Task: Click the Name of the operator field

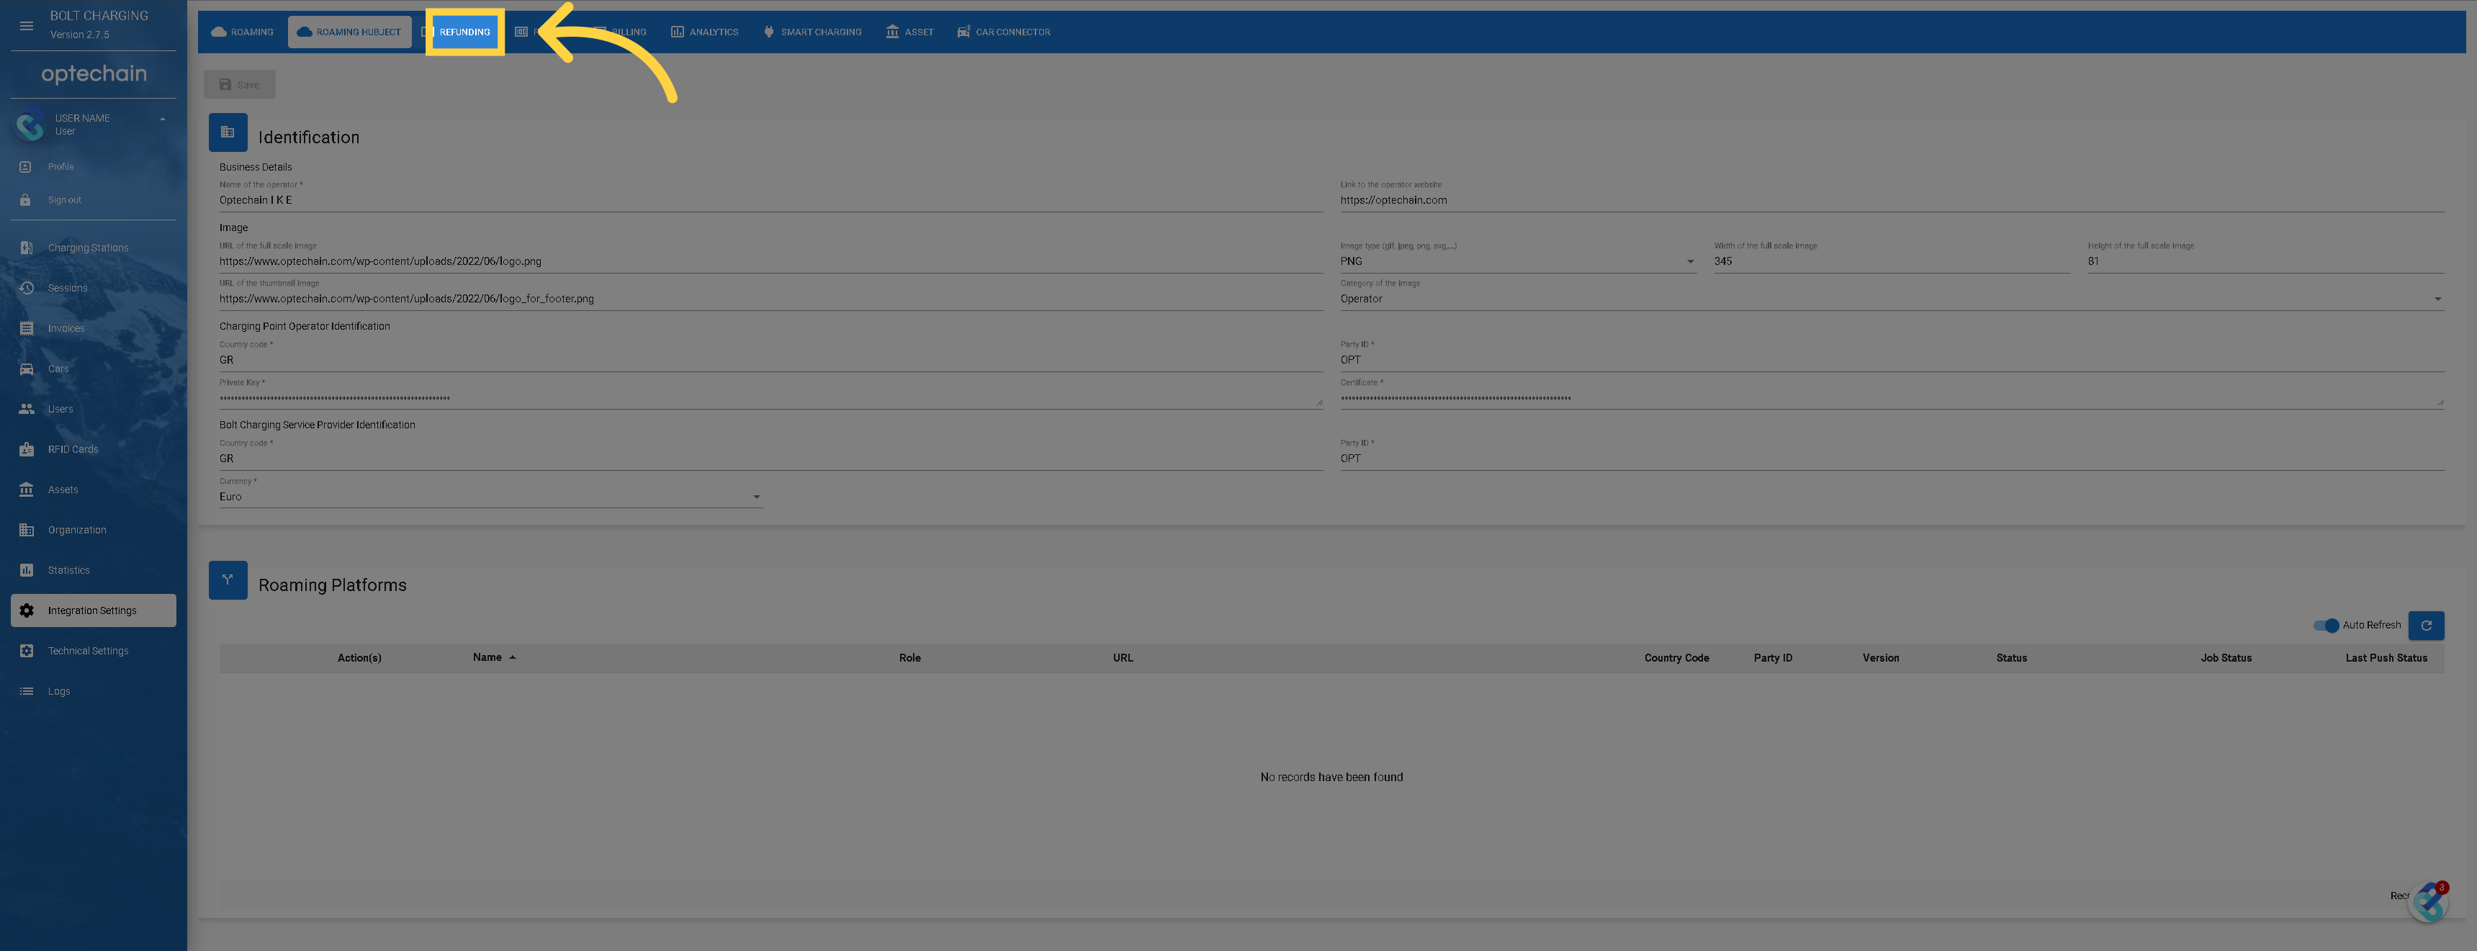Action: pos(769,200)
